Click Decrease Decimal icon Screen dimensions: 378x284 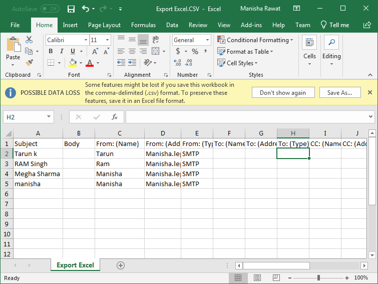[x=189, y=63]
